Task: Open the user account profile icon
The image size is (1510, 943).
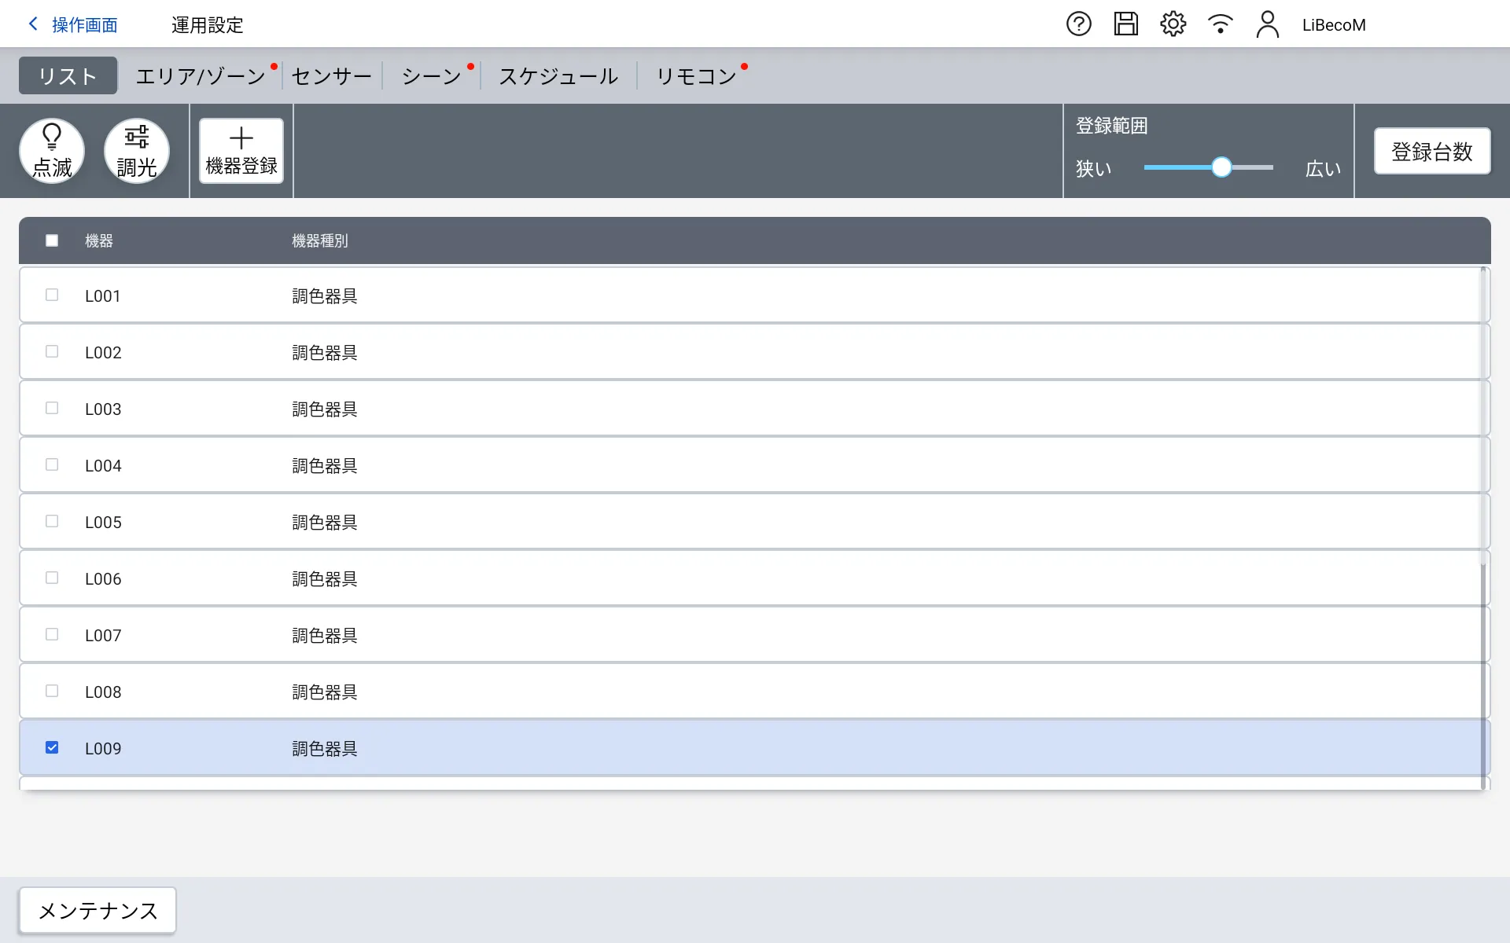Action: pyautogui.click(x=1267, y=24)
